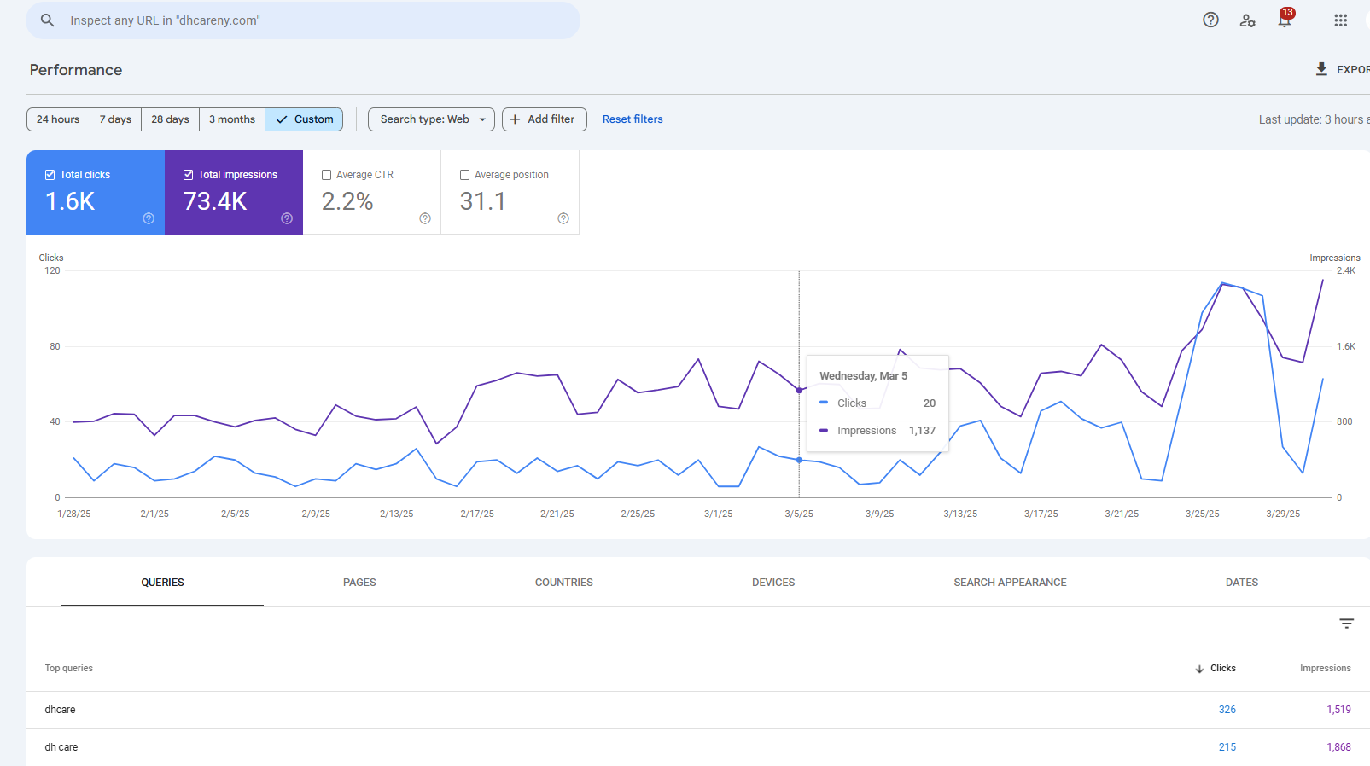
Task: Click the Export download icon
Action: tap(1321, 69)
